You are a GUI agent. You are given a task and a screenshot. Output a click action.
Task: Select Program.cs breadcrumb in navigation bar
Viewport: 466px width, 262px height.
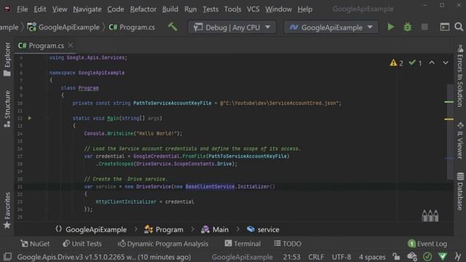[132, 28]
